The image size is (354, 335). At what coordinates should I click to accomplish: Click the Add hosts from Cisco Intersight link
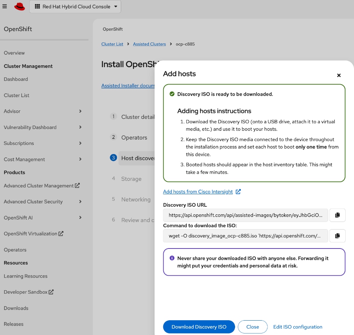pos(198,192)
